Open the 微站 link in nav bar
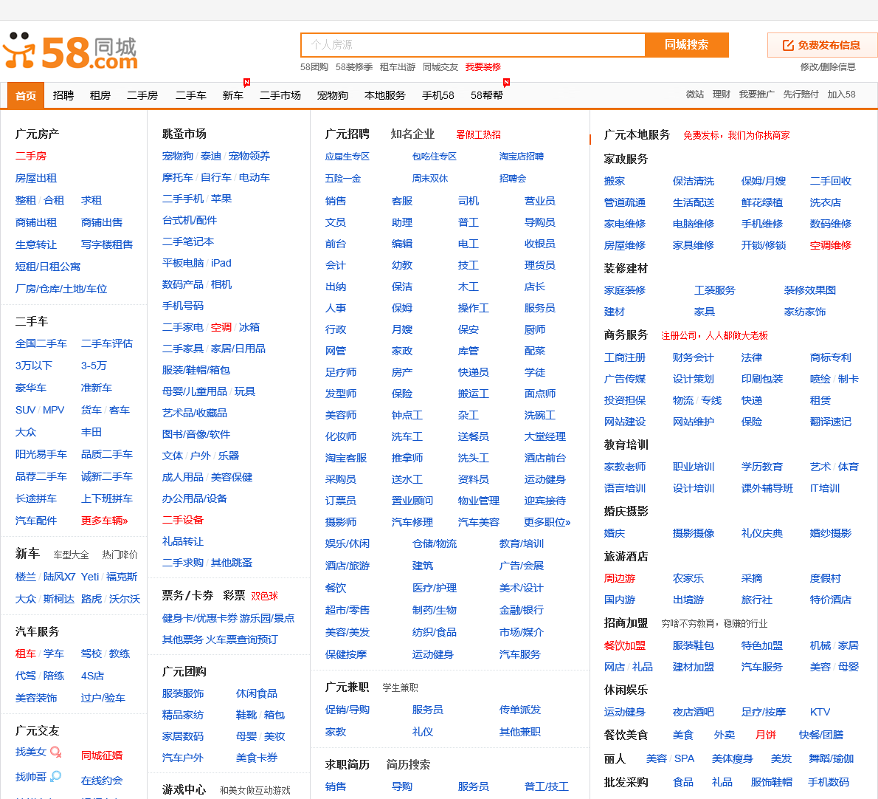Screen dimensions: 878x799 point(695,95)
